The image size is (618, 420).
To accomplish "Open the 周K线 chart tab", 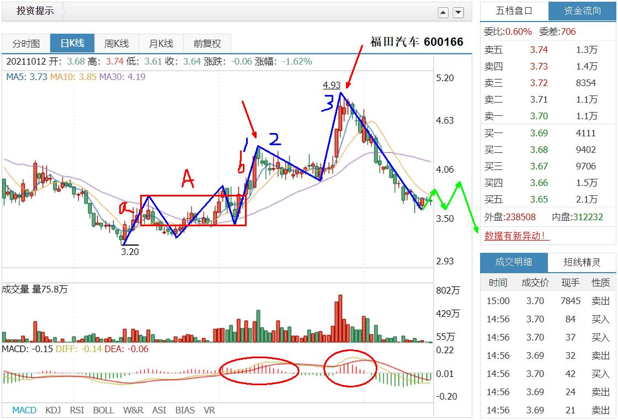I will tap(116, 44).
